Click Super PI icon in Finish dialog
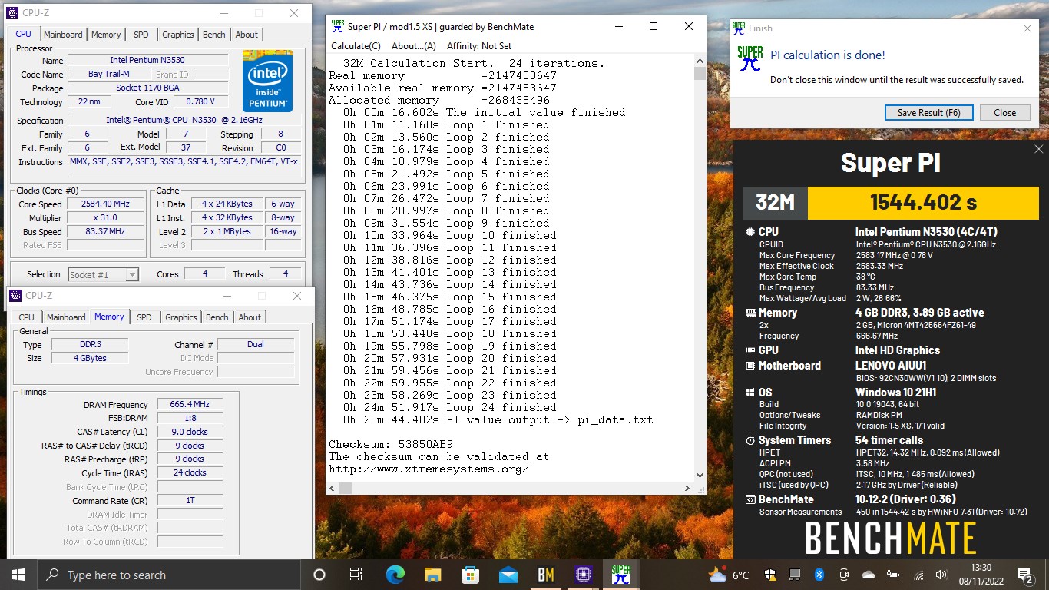This screenshot has height=590, width=1049. [x=750, y=58]
